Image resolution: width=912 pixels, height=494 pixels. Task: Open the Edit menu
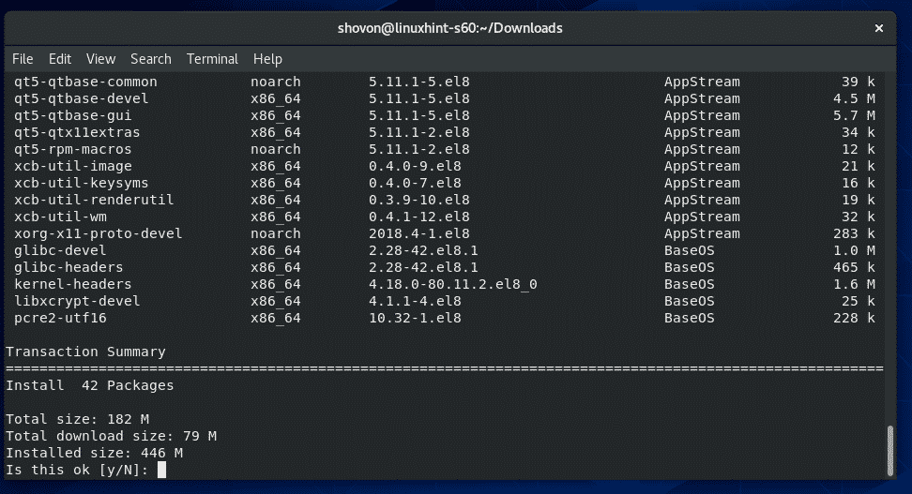(60, 59)
